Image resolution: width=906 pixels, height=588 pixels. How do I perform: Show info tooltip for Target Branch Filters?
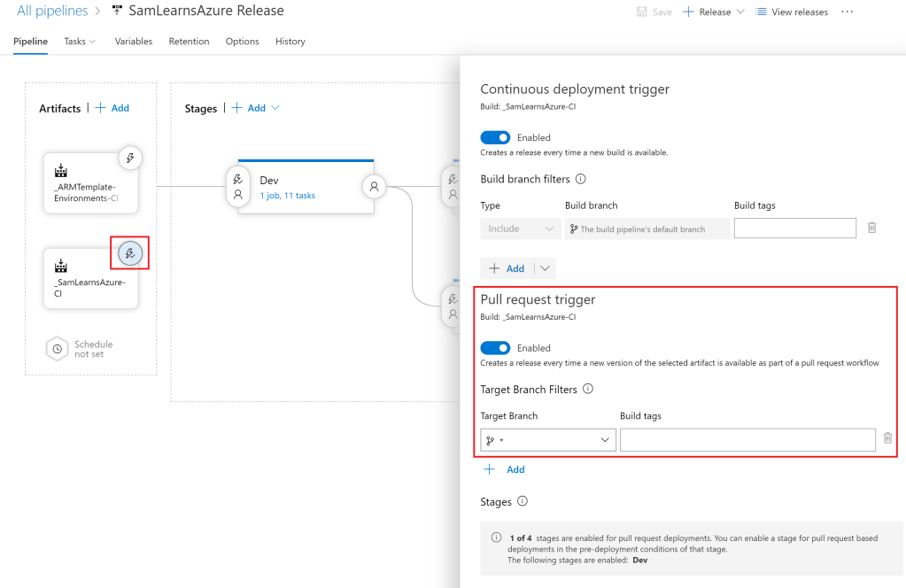click(x=588, y=389)
